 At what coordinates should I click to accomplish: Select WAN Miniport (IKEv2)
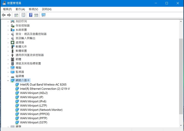[x=34, y=93]
